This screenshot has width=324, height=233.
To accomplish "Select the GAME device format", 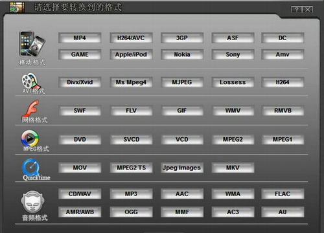I will (x=80, y=54).
